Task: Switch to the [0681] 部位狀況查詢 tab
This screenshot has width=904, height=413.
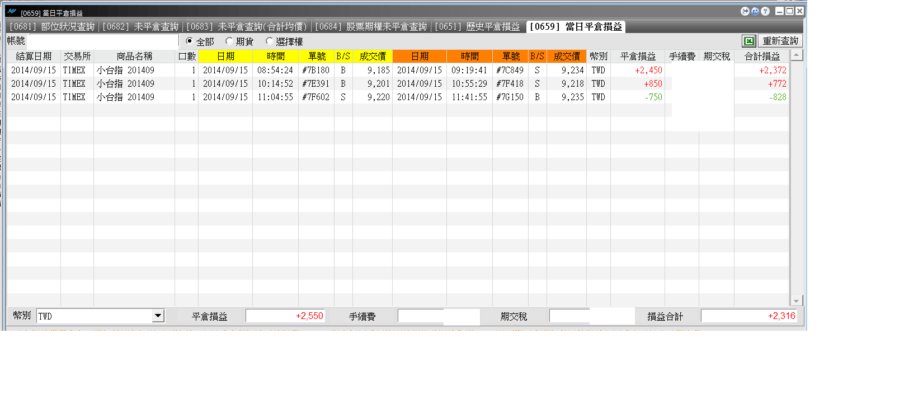Action: pyautogui.click(x=52, y=27)
